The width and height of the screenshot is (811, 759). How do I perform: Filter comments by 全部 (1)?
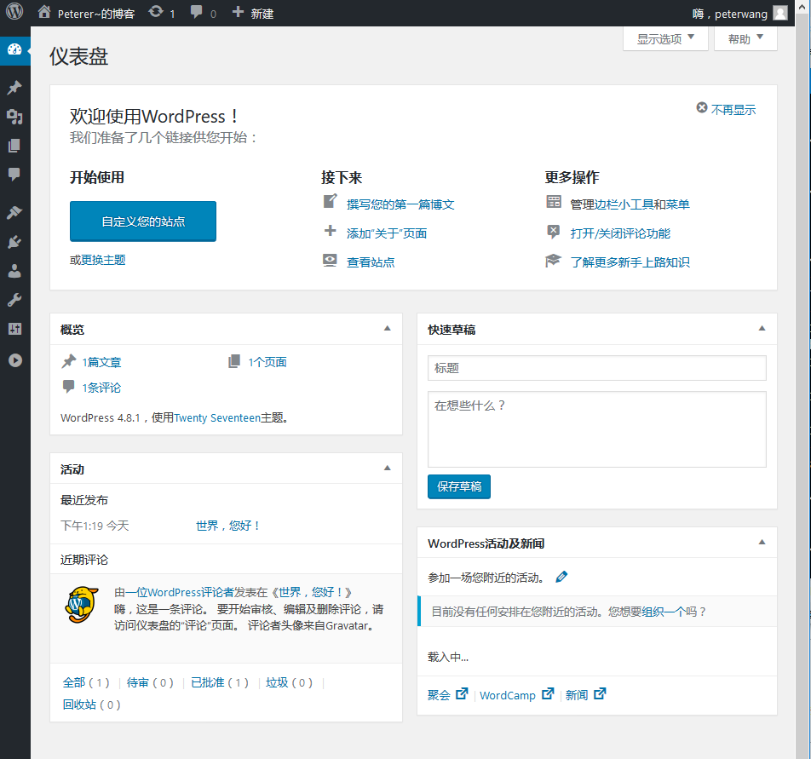tap(86, 682)
